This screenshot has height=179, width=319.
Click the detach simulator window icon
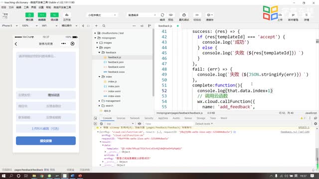(89, 26)
